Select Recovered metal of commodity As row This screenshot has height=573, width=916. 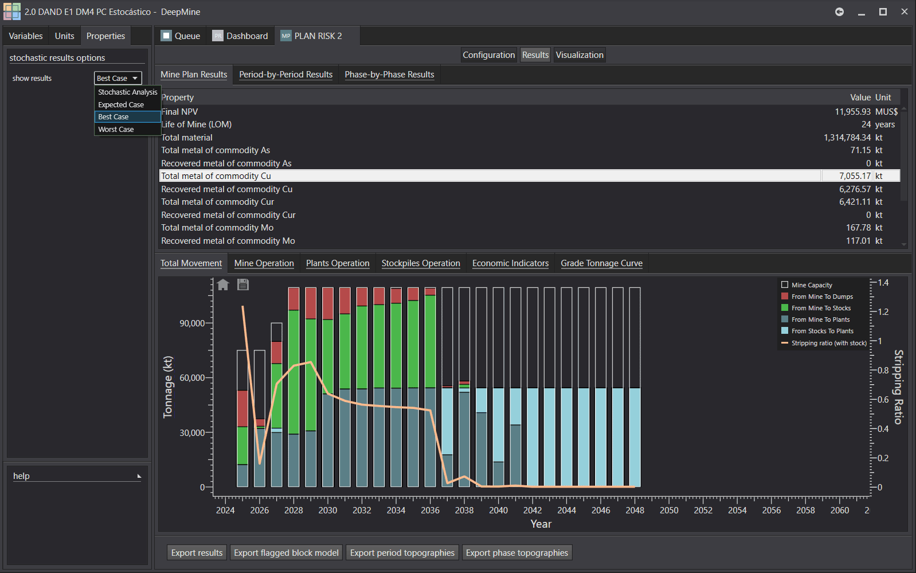530,163
